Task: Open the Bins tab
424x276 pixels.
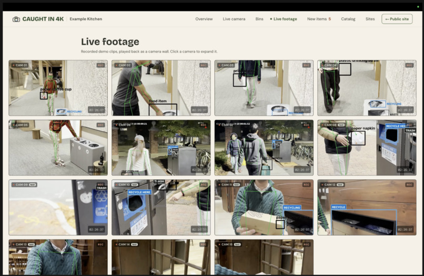Action: tap(259, 19)
